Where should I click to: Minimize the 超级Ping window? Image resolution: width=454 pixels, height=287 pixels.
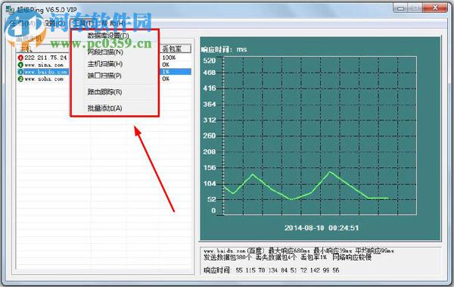401,8
